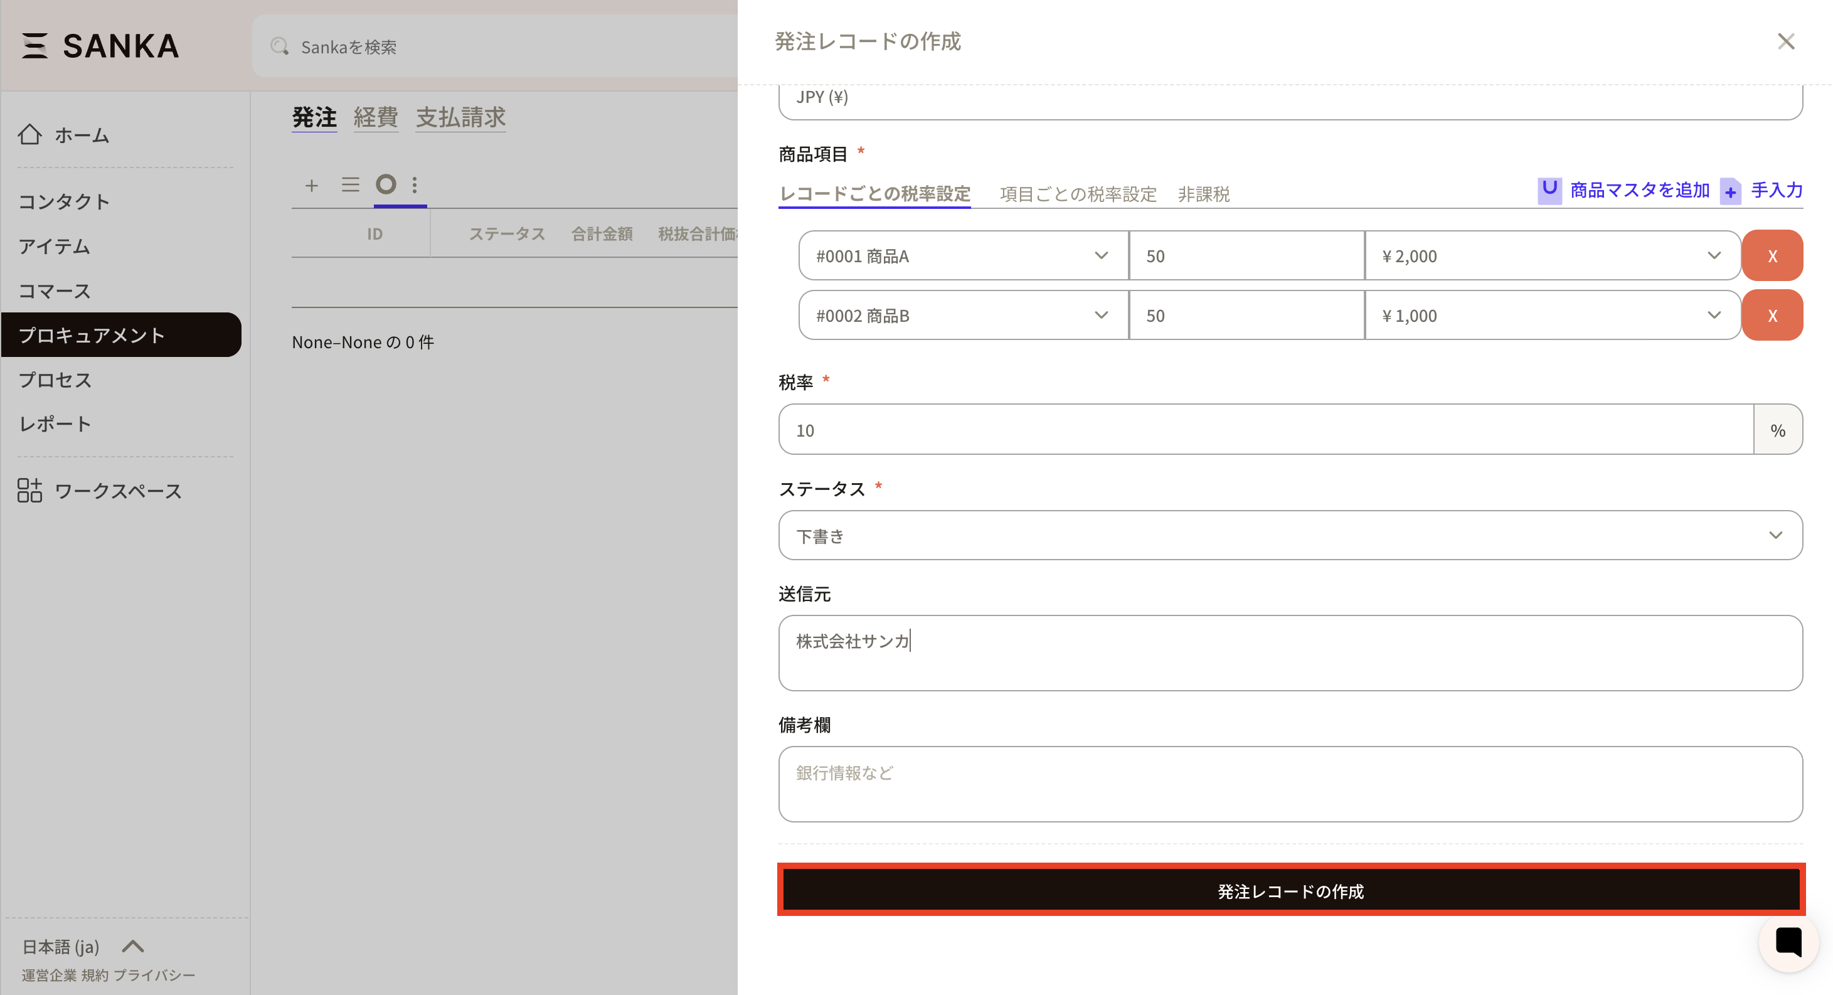Expand the #0001 商品A product dropdown
The width and height of the screenshot is (1833, 995).
click(962, 255)
